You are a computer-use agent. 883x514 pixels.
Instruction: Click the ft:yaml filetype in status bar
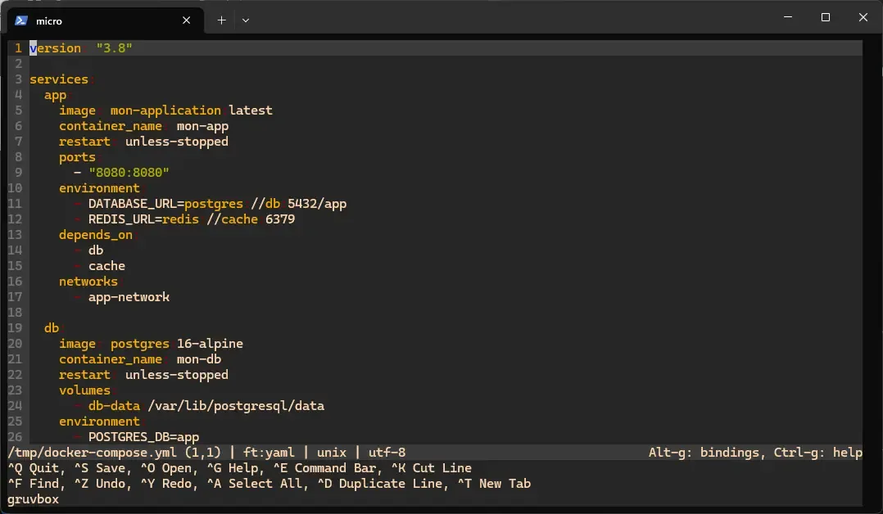[269, 453]
